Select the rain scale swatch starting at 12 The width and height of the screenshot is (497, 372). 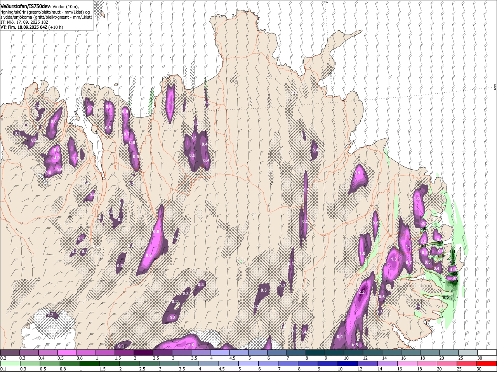pyautogui.click(x=368, y=364)
